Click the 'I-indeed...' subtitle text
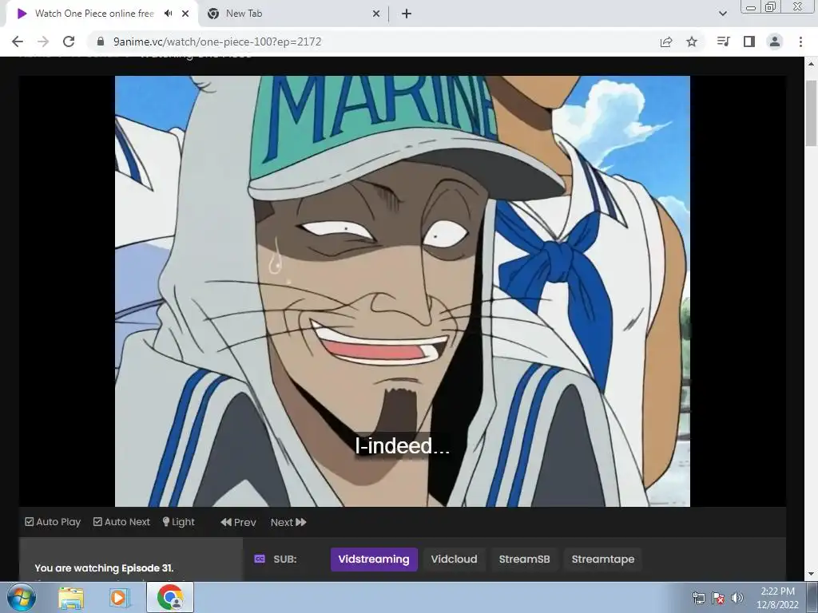 pyautogui.click(x=403, y=445)
